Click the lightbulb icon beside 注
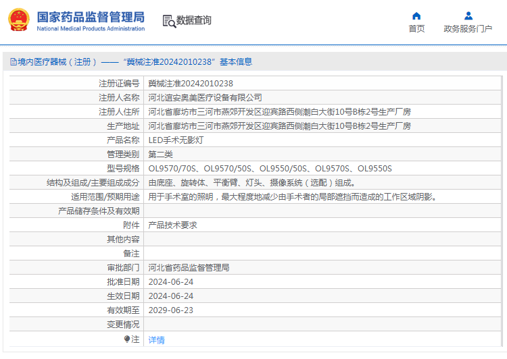Viewport: 507px width, 359px height. coord(127,339)
